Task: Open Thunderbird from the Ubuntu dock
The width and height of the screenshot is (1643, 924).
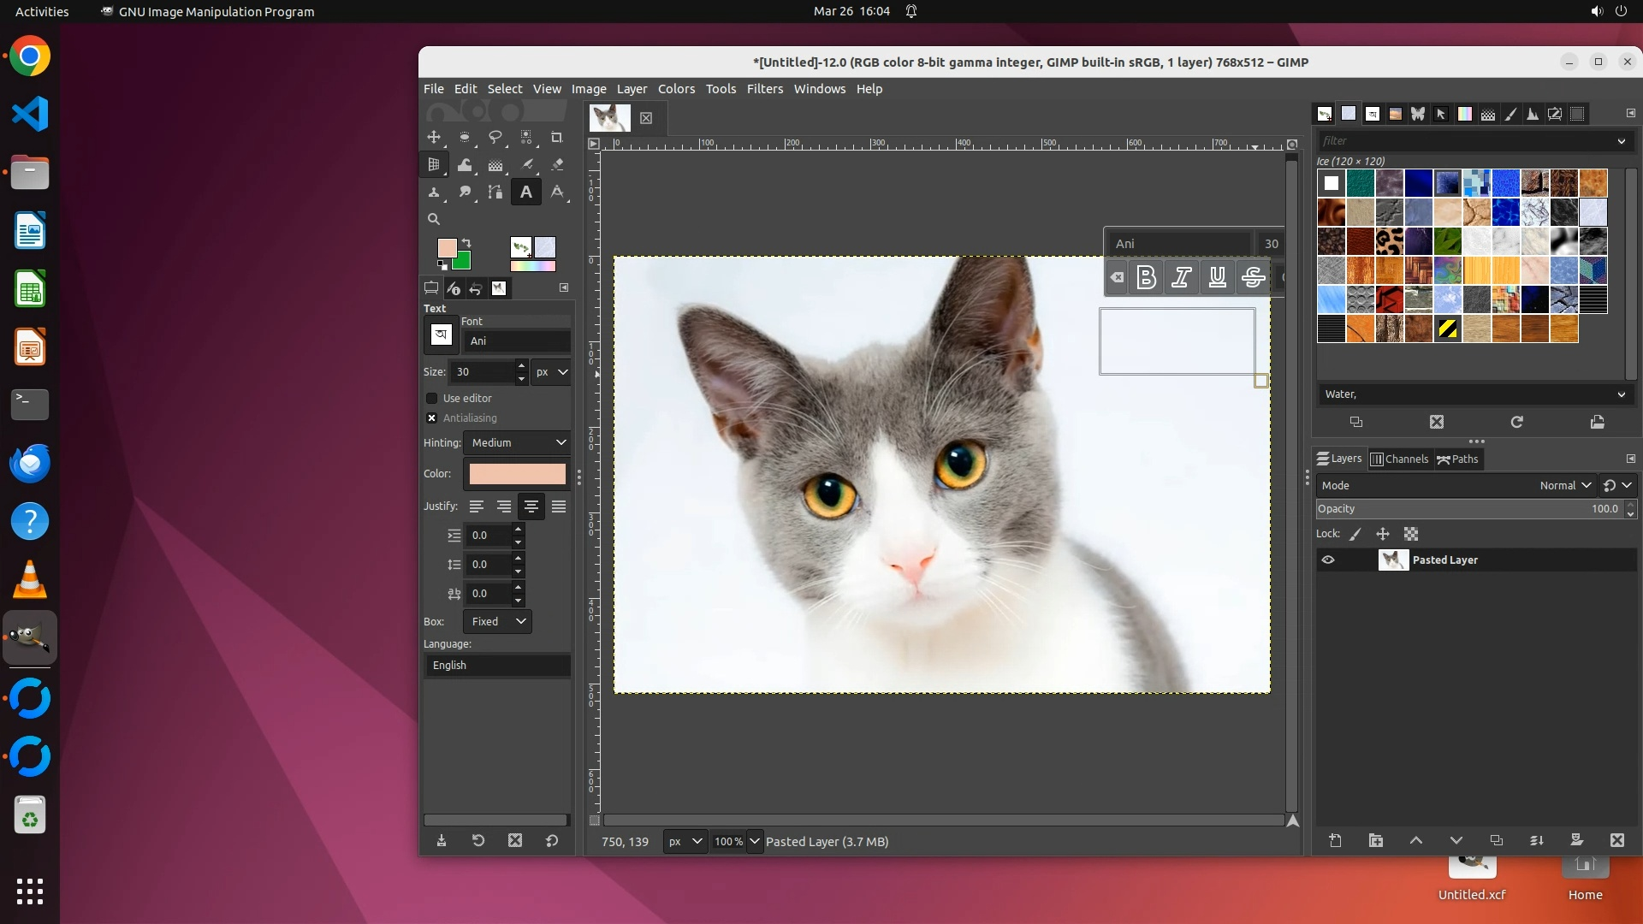Action: click(30, 463)
